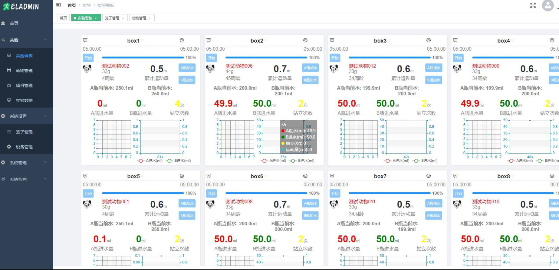Open box7 settings gear icon
The image size is (559, 270).
click(429, 176)
